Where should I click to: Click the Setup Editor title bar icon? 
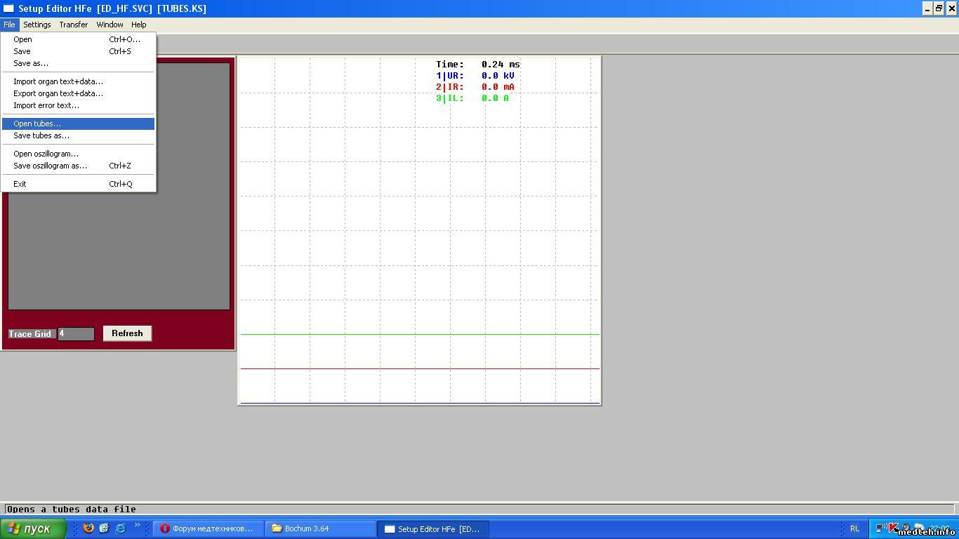pos(8,8)
